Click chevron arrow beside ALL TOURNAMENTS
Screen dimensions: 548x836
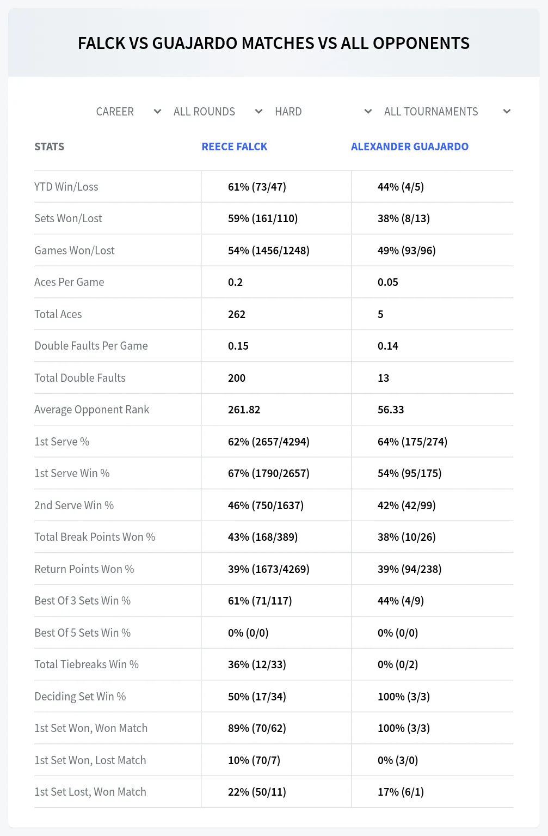[x=507, y=112]
